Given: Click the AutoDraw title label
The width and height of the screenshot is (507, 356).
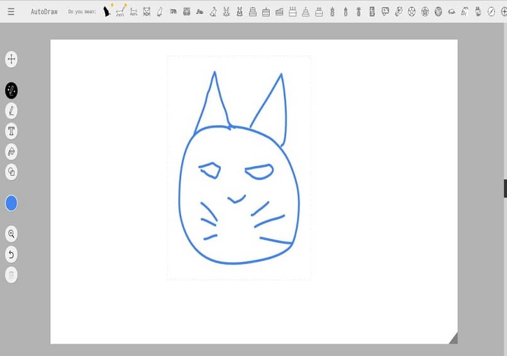Looking at the screenshot, I should [x=45, y=11].
